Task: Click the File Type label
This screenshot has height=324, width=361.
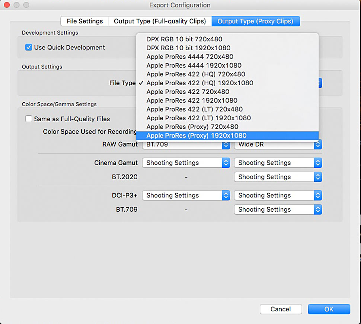Action: point(122,83)
